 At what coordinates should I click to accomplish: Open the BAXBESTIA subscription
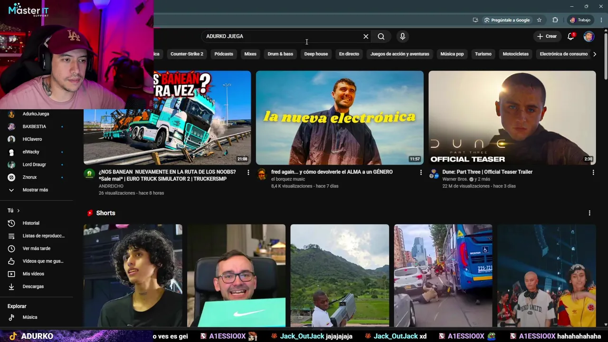(x=36, y=127)
